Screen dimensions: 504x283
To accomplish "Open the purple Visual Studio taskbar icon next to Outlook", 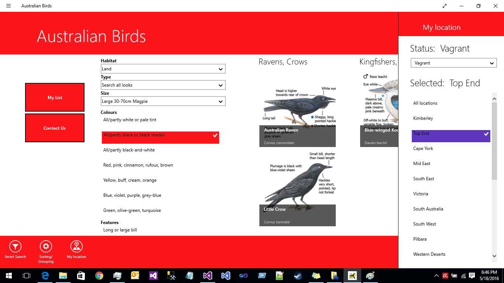I will tap(153, 276).
